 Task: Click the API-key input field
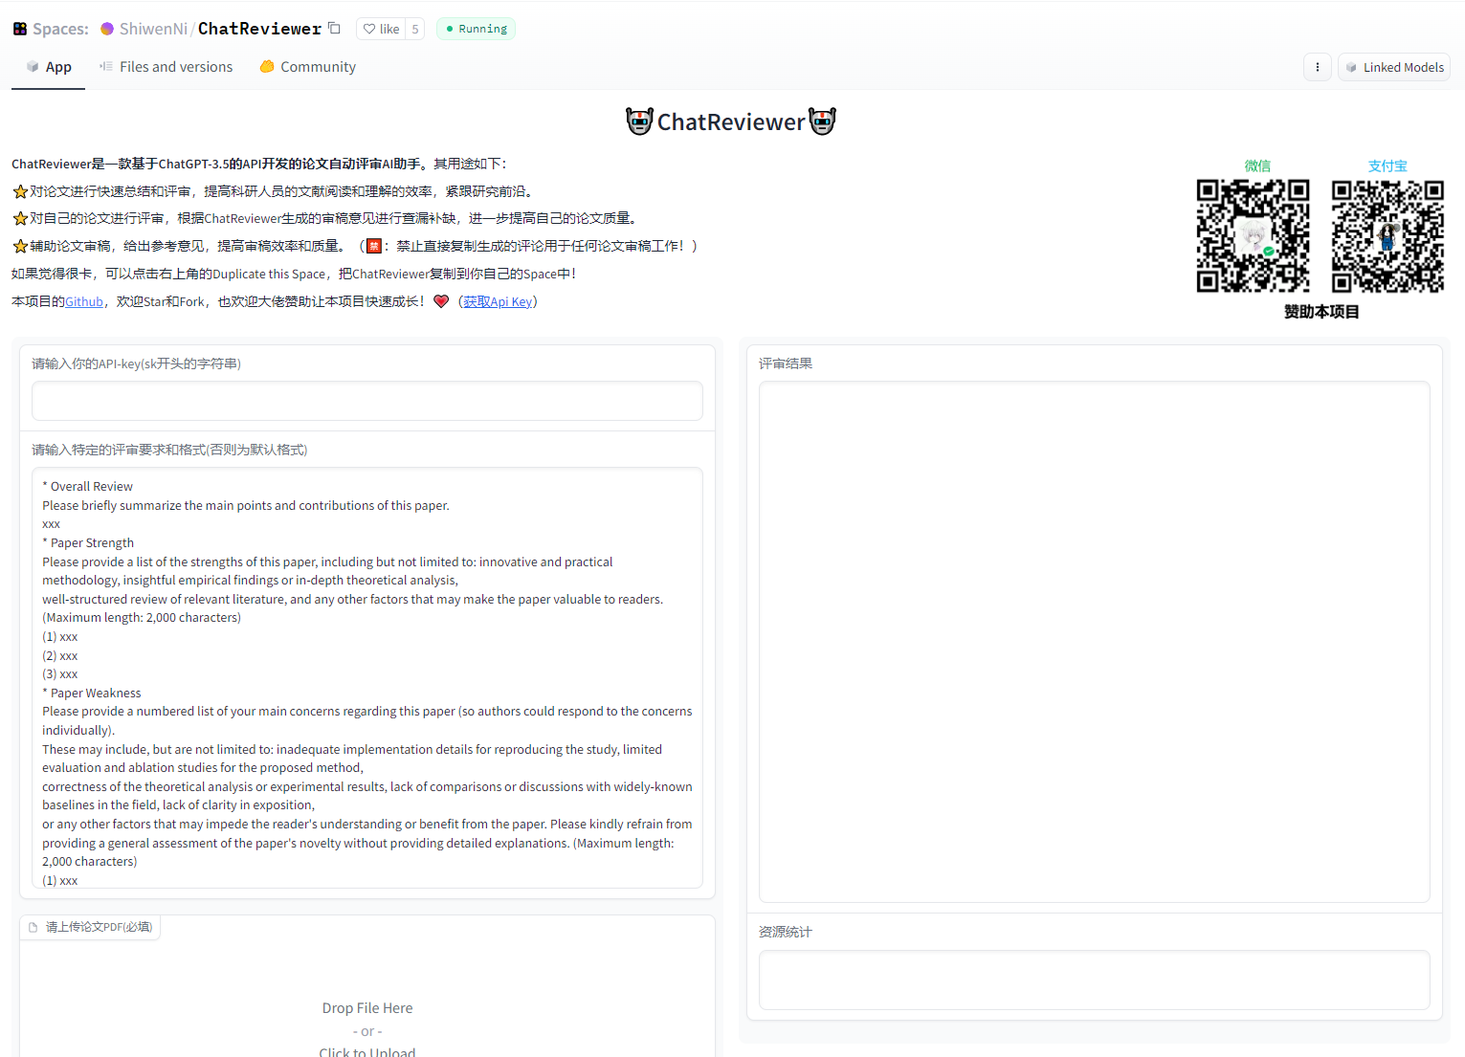[x=367, y=401]
